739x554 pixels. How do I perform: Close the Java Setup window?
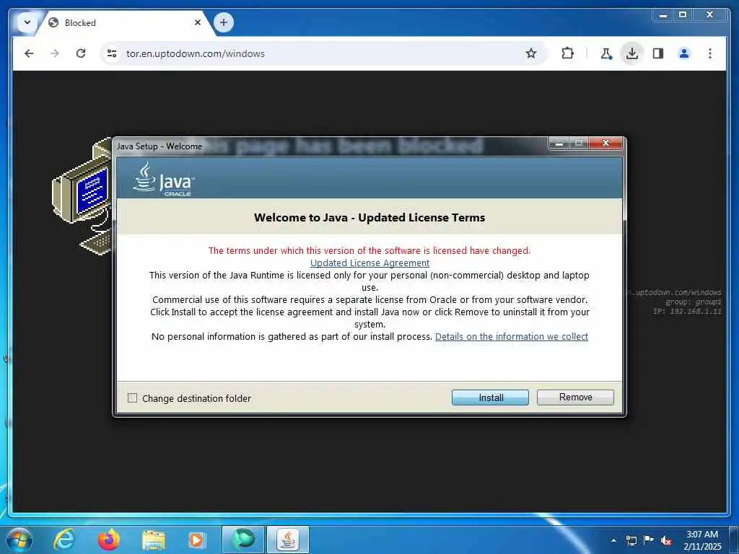pos(605,143)
